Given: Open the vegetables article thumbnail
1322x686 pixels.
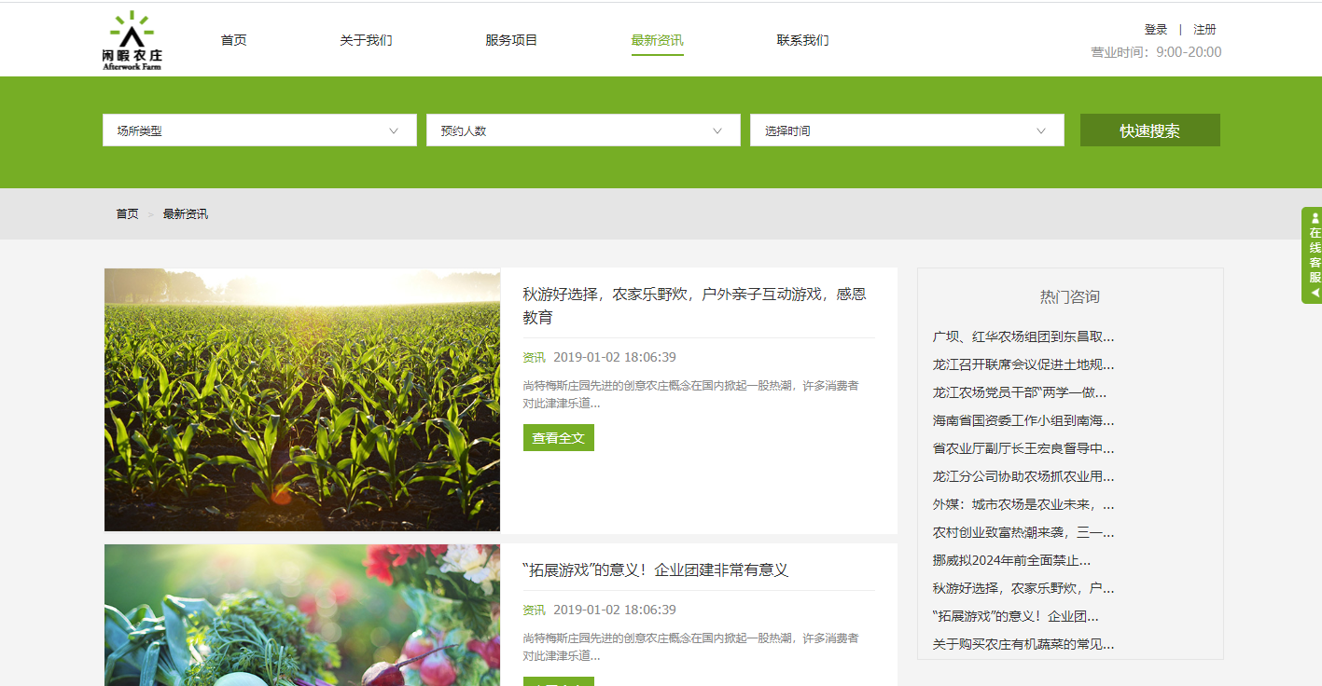Looking at the screenshot, I should tap(302, 615).
